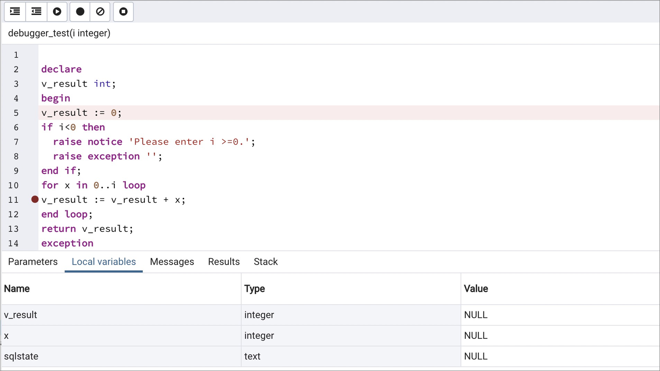Screen dimensions: 660x371
Task: Switch to the Parameters tab
Action: [x=32, y=261]
